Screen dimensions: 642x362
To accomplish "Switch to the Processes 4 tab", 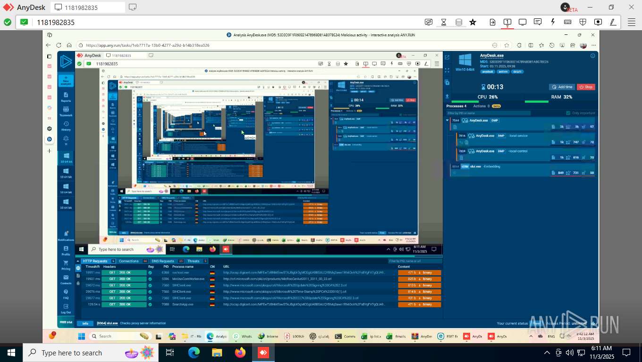I will click(456, 106).
